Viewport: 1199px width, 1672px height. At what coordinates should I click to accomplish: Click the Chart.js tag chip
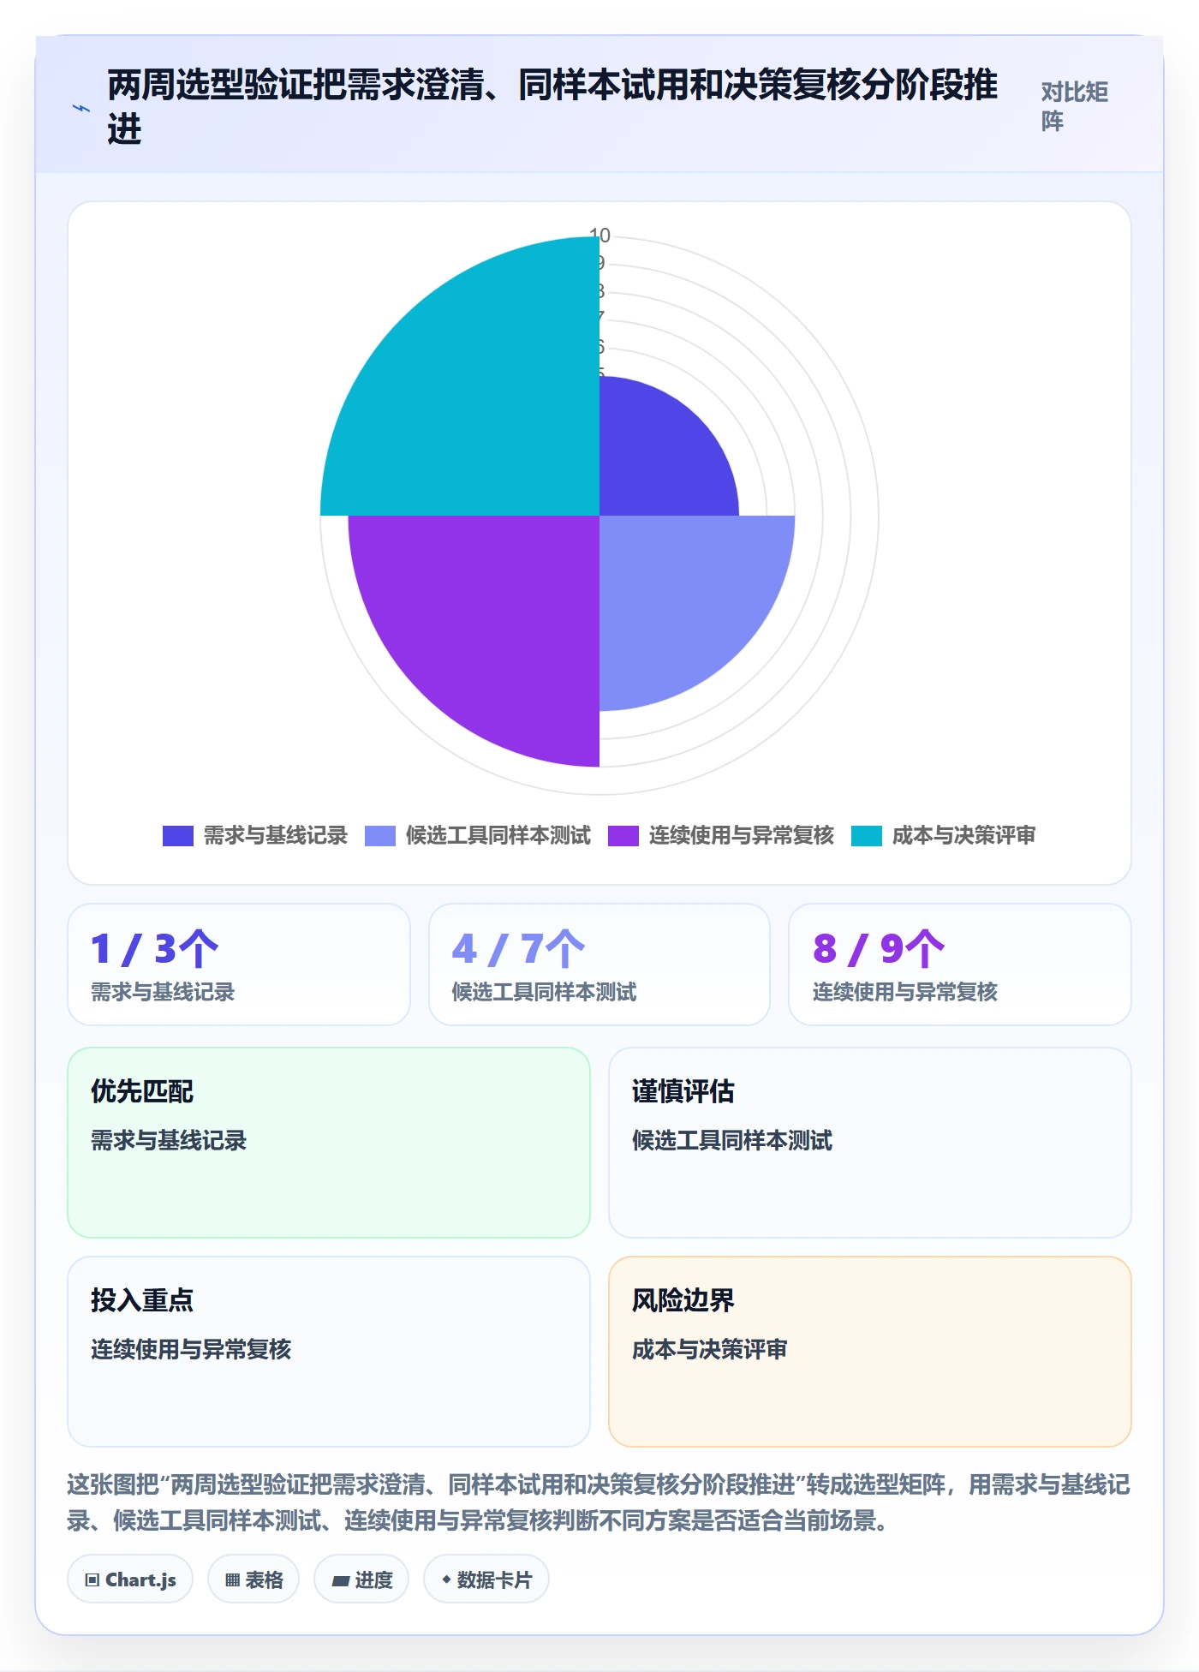(130, 1579)
